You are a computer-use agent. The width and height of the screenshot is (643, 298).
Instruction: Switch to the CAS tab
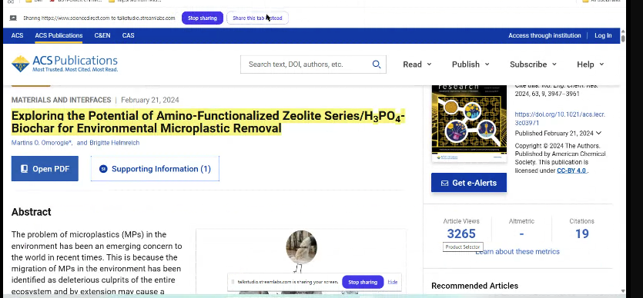tap(128, 35)
